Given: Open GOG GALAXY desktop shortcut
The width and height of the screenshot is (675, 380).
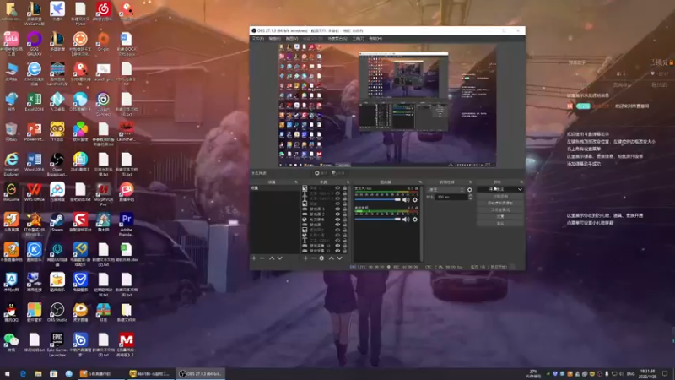Looking at the screenshot, I should pos(34,44).
